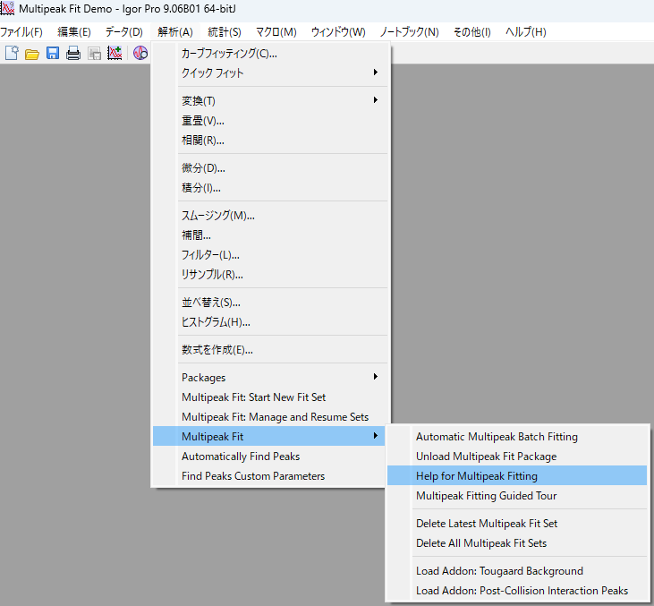Choose 補間... menu entry
Viewport: 654px width, 606px height.
tap(270, 235)
